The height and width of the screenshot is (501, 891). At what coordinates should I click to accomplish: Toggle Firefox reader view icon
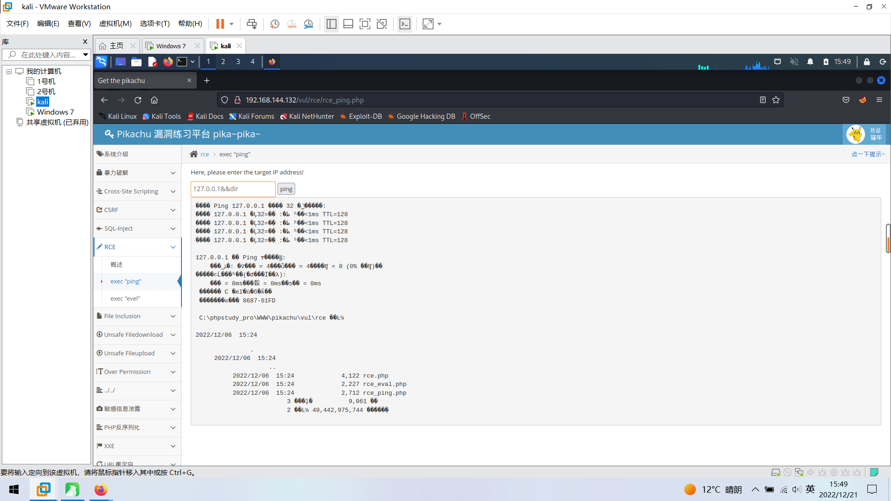(762, 100)
